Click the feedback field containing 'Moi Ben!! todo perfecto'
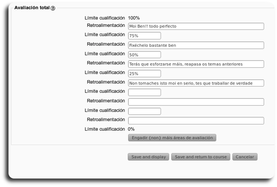 196,26
